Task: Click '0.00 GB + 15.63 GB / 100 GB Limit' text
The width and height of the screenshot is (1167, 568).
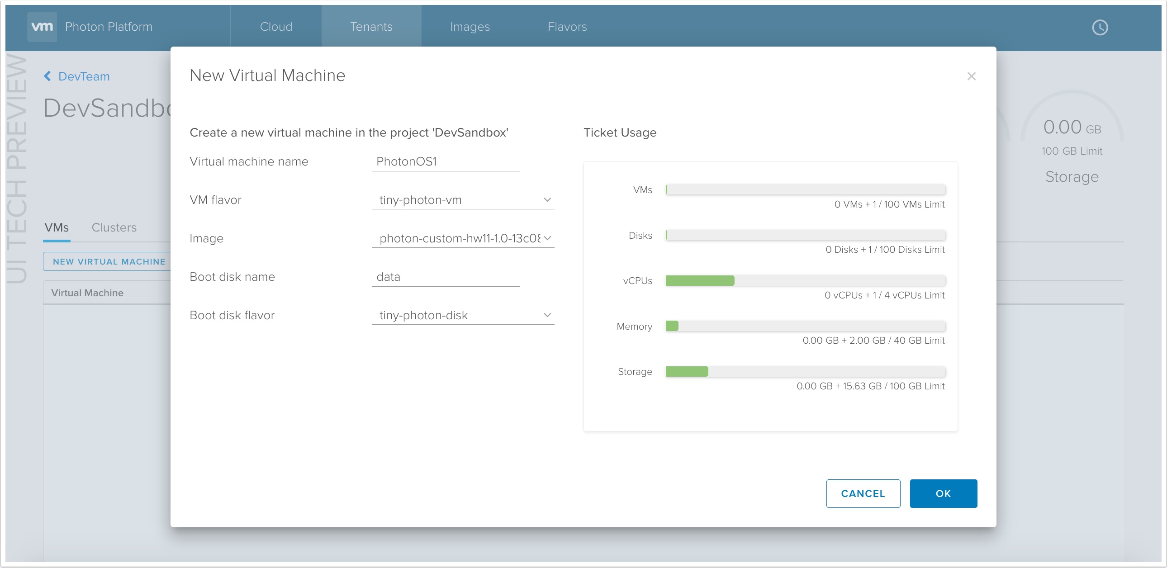Action: point(871,386)
